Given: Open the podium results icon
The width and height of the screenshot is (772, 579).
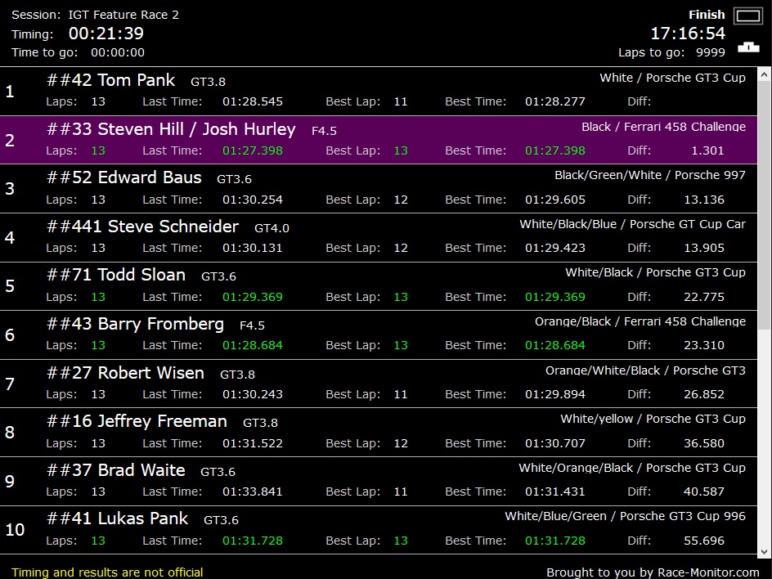Looking at the screenshot, I should [x=747, y=47].
